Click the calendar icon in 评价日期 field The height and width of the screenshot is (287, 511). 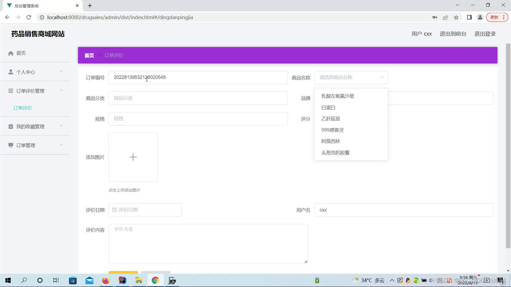point(114,210)
